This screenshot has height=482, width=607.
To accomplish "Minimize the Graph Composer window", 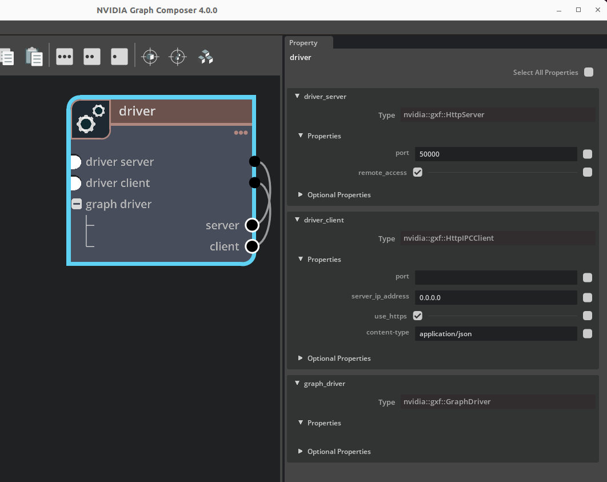I will 558,10.
